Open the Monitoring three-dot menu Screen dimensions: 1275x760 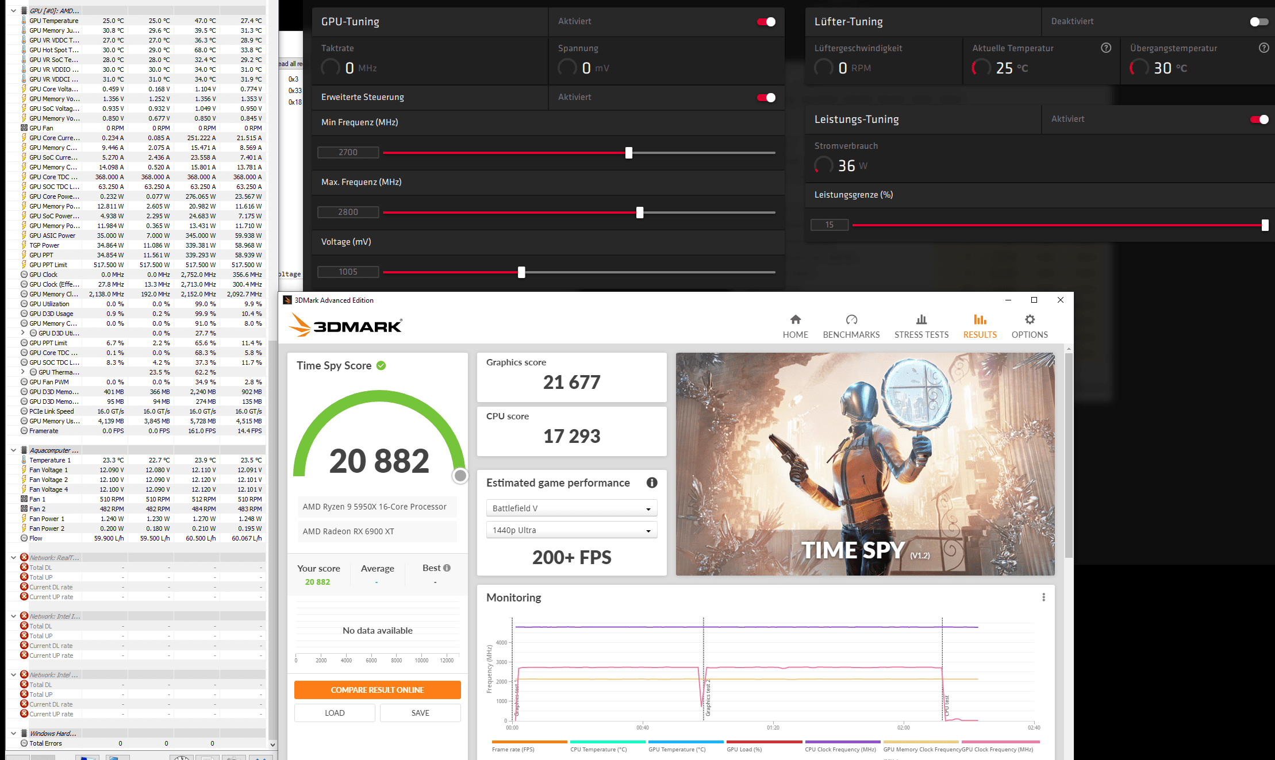(1043, 597)
